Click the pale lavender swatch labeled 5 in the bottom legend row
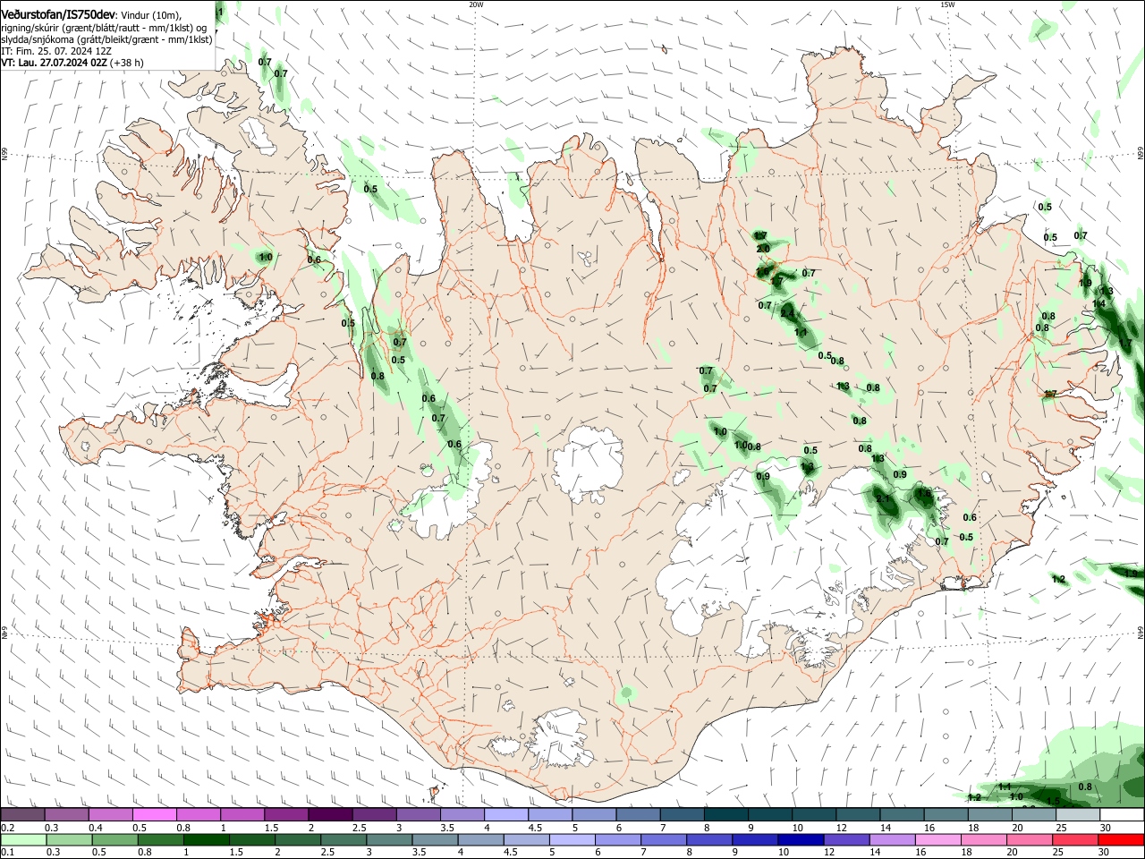The image size is (1145, 859). pos(572,839)
